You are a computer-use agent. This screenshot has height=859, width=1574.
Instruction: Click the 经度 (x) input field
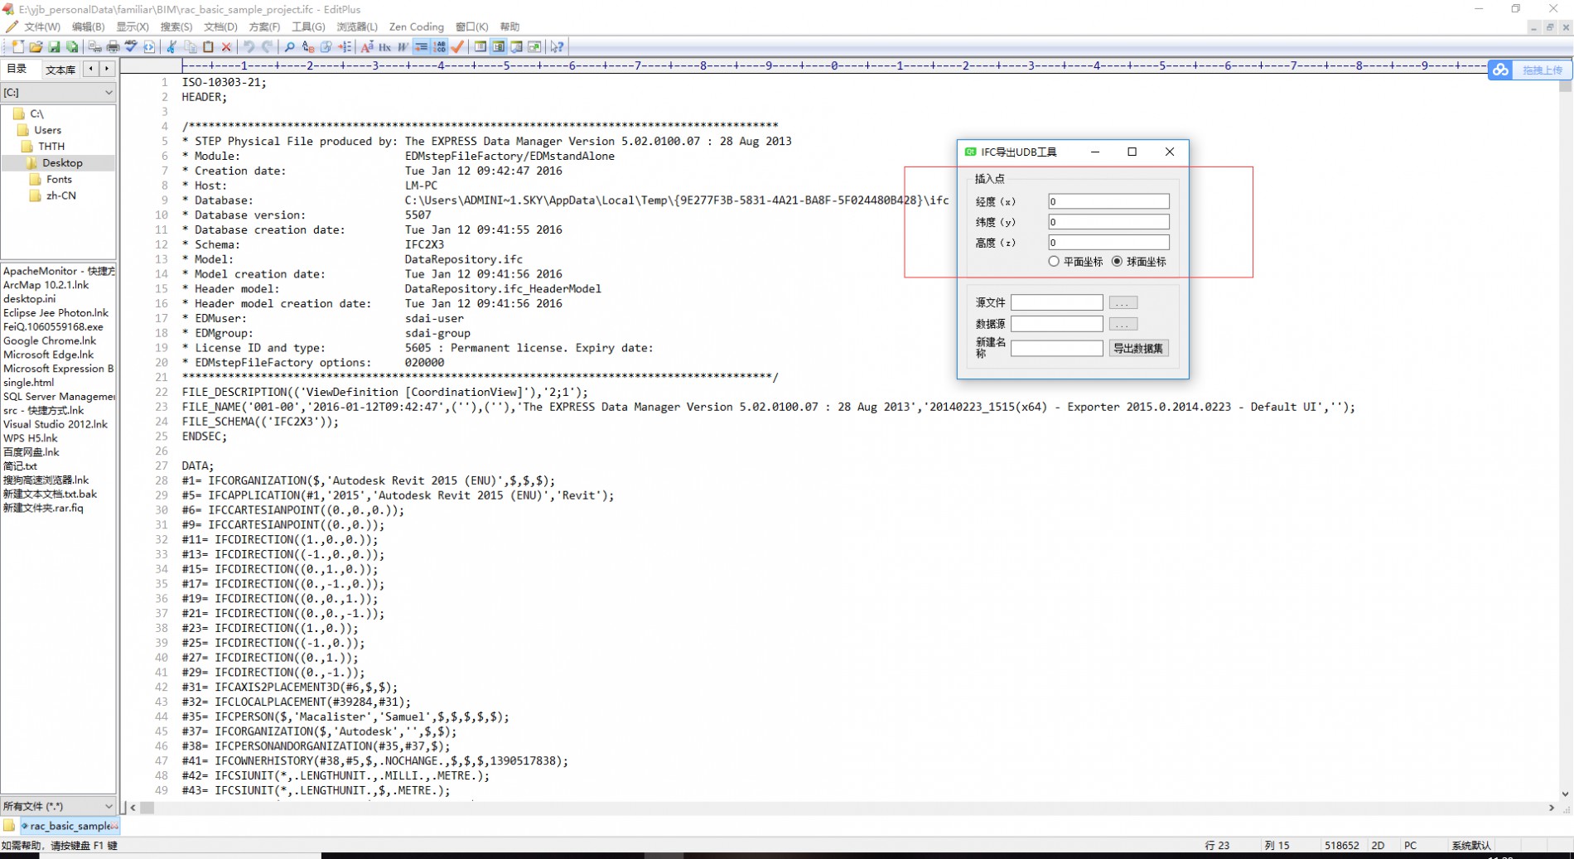point(1108,201)
